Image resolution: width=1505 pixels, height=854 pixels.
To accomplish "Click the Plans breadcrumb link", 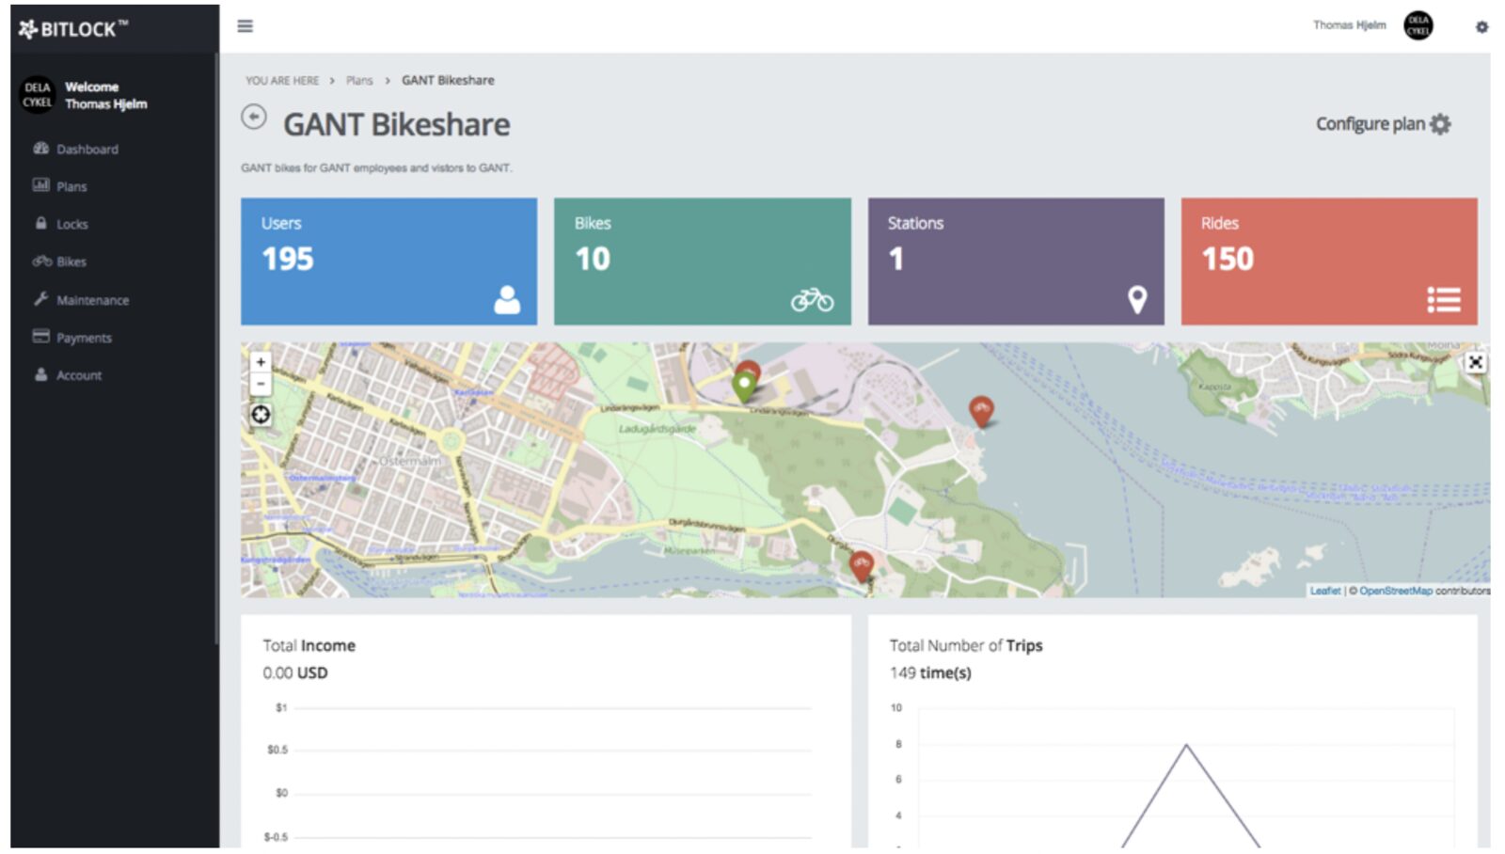I will [x=359, y=81].
